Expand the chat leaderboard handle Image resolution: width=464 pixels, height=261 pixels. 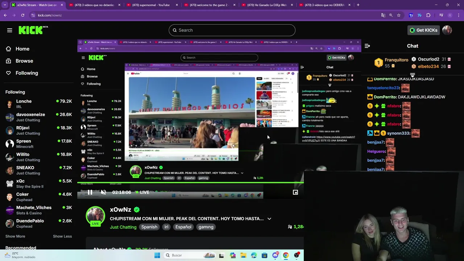413,75
